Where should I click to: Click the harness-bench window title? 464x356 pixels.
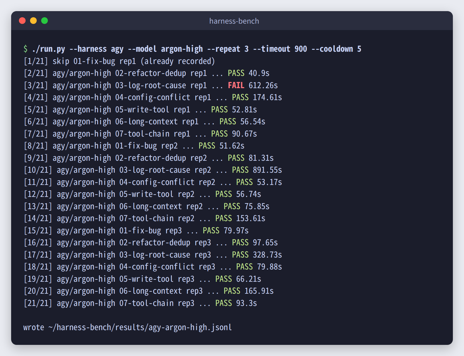pos(234,21)
